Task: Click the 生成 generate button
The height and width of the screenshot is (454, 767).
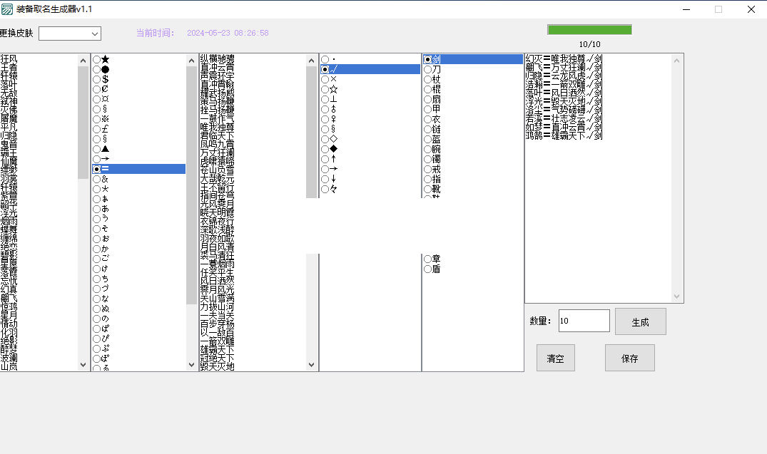Action: tap(640, 321)
